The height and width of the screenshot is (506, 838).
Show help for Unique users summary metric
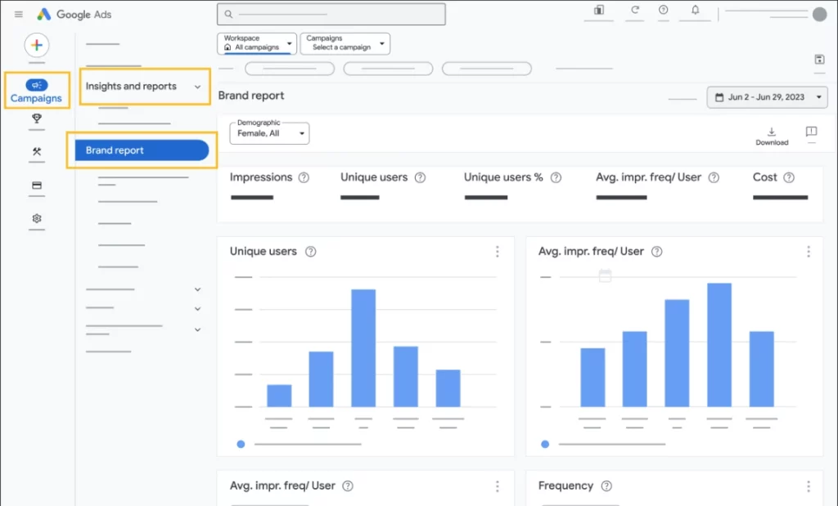420,177
